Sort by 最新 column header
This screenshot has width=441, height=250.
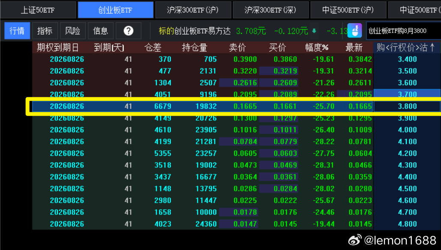(x=354, y=48)
